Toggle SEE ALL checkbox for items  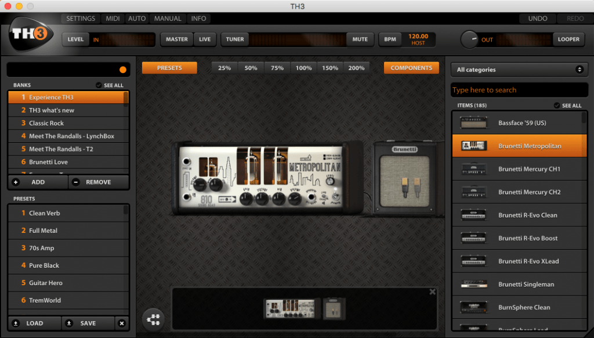pyautogui.click(x=556, y=106)
